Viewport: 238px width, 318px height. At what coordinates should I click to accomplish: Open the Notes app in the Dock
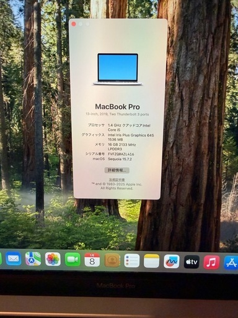coord(152,261)
